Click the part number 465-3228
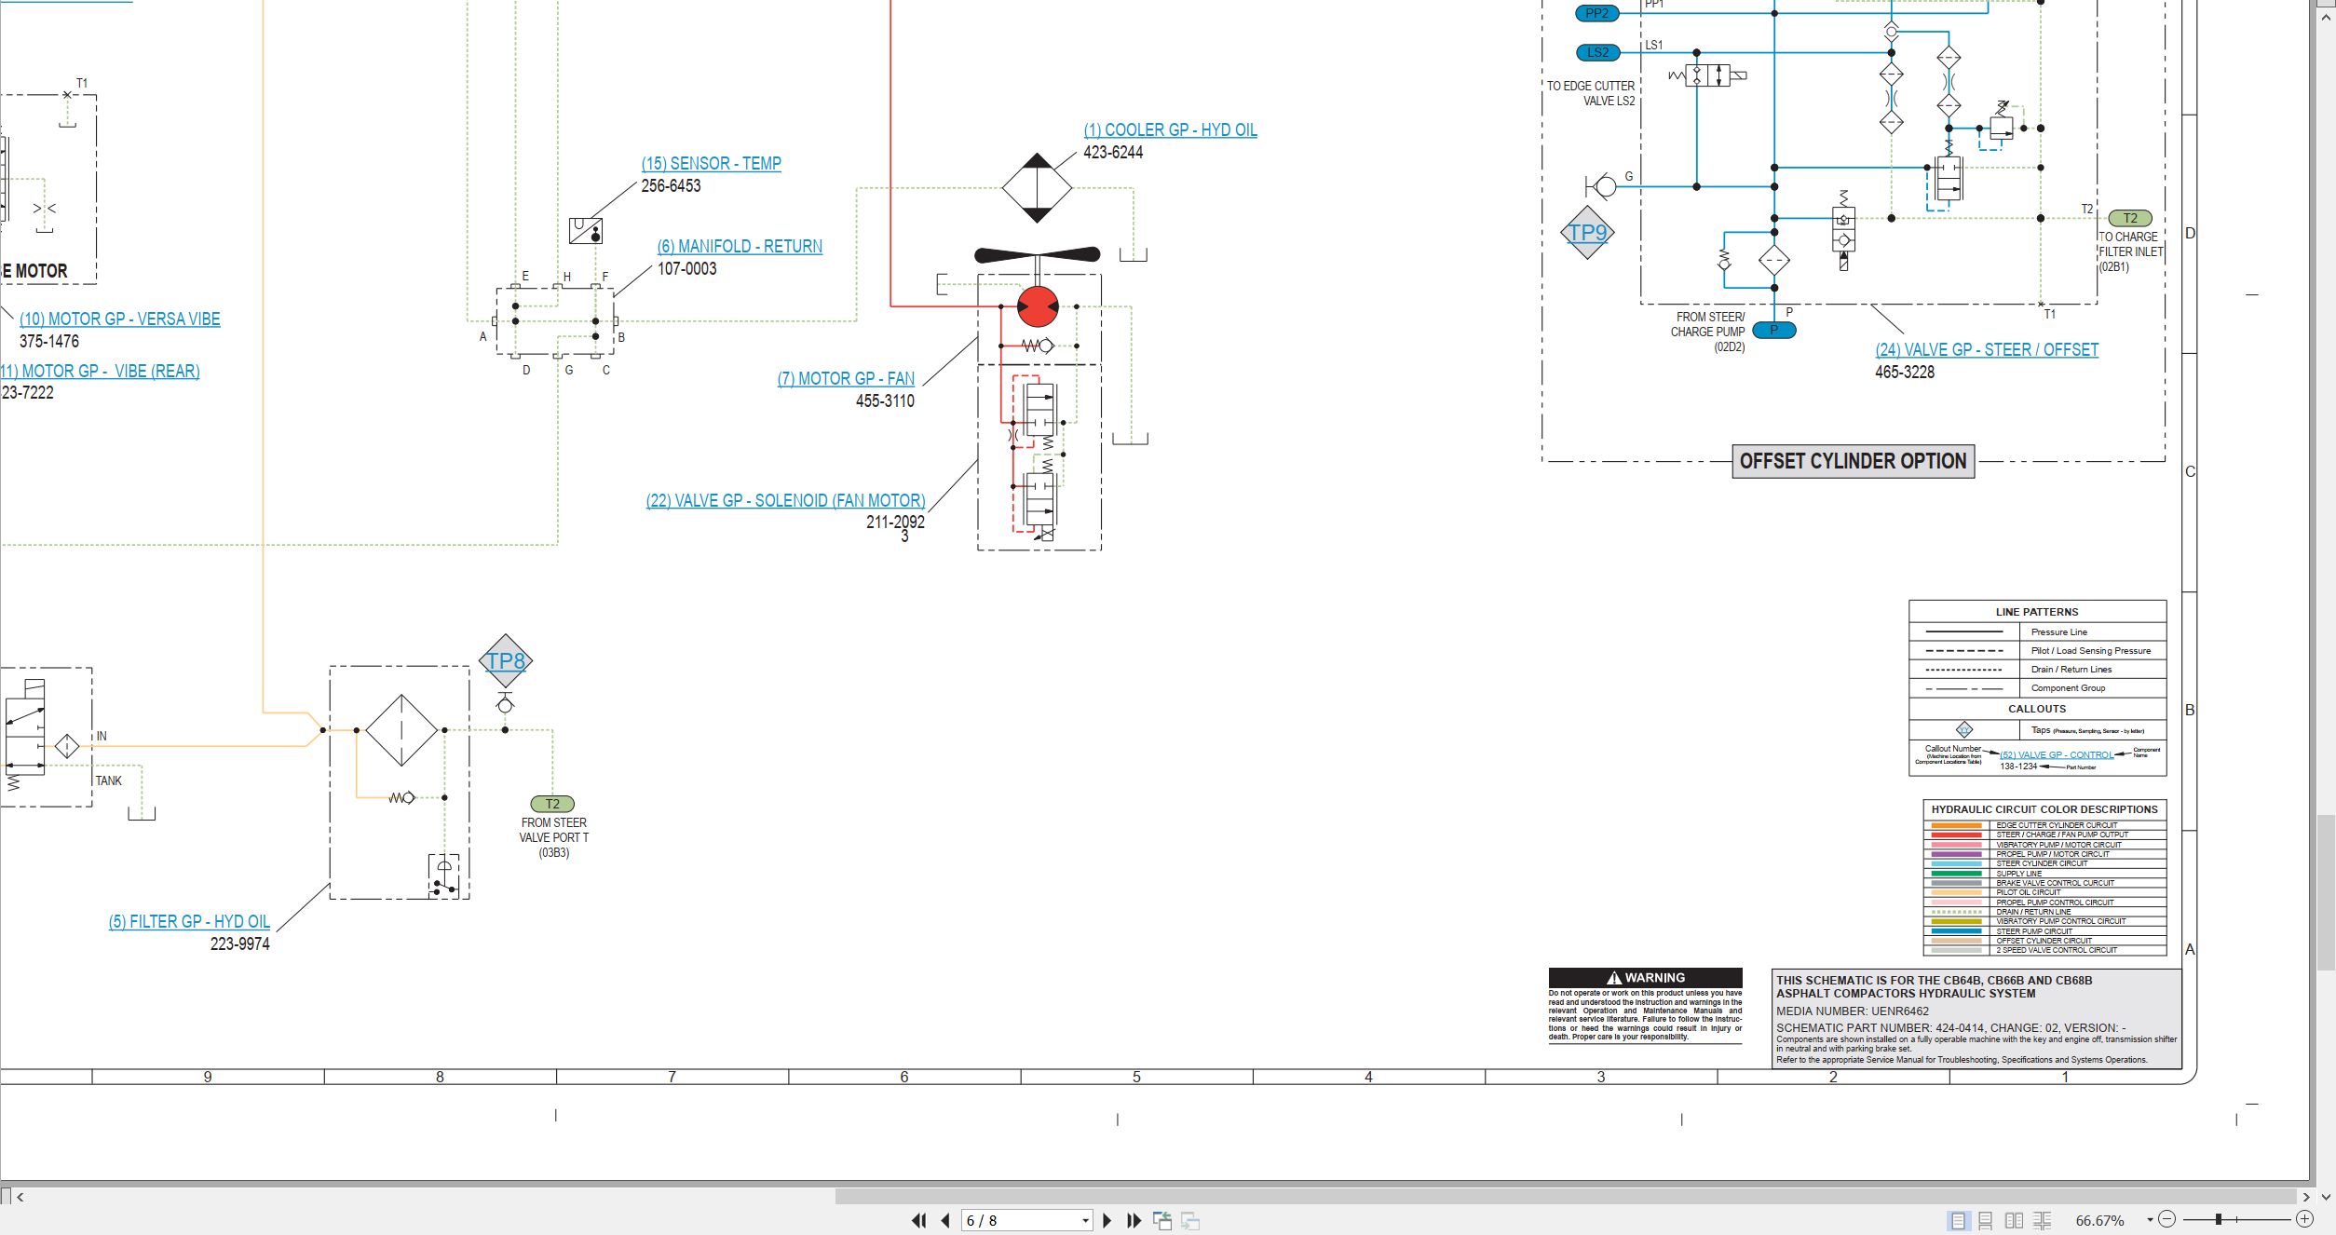This screenshot has height=1235, width=2336. click(x=1905, y=373)
